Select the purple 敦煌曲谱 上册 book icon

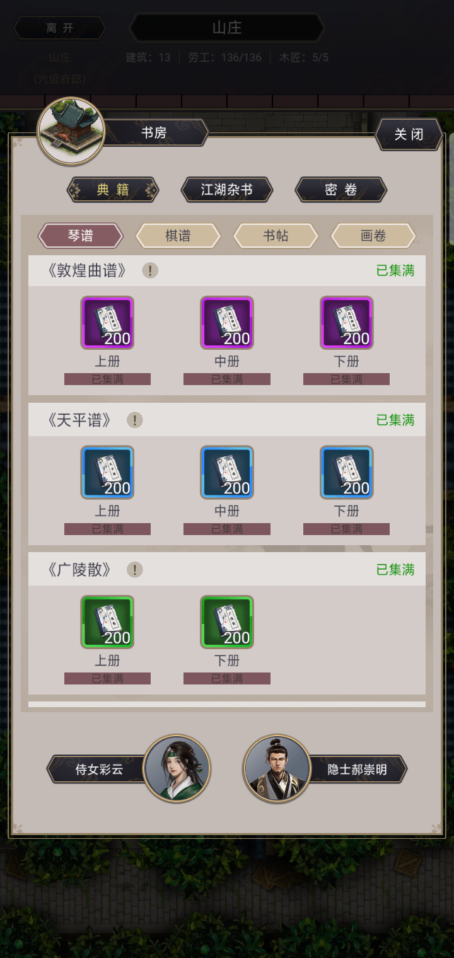107,323
